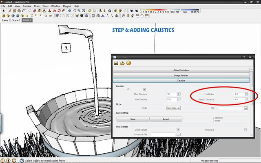Click the browse button next to File
The height and width of the screenshot is (163, 261).
246,108
